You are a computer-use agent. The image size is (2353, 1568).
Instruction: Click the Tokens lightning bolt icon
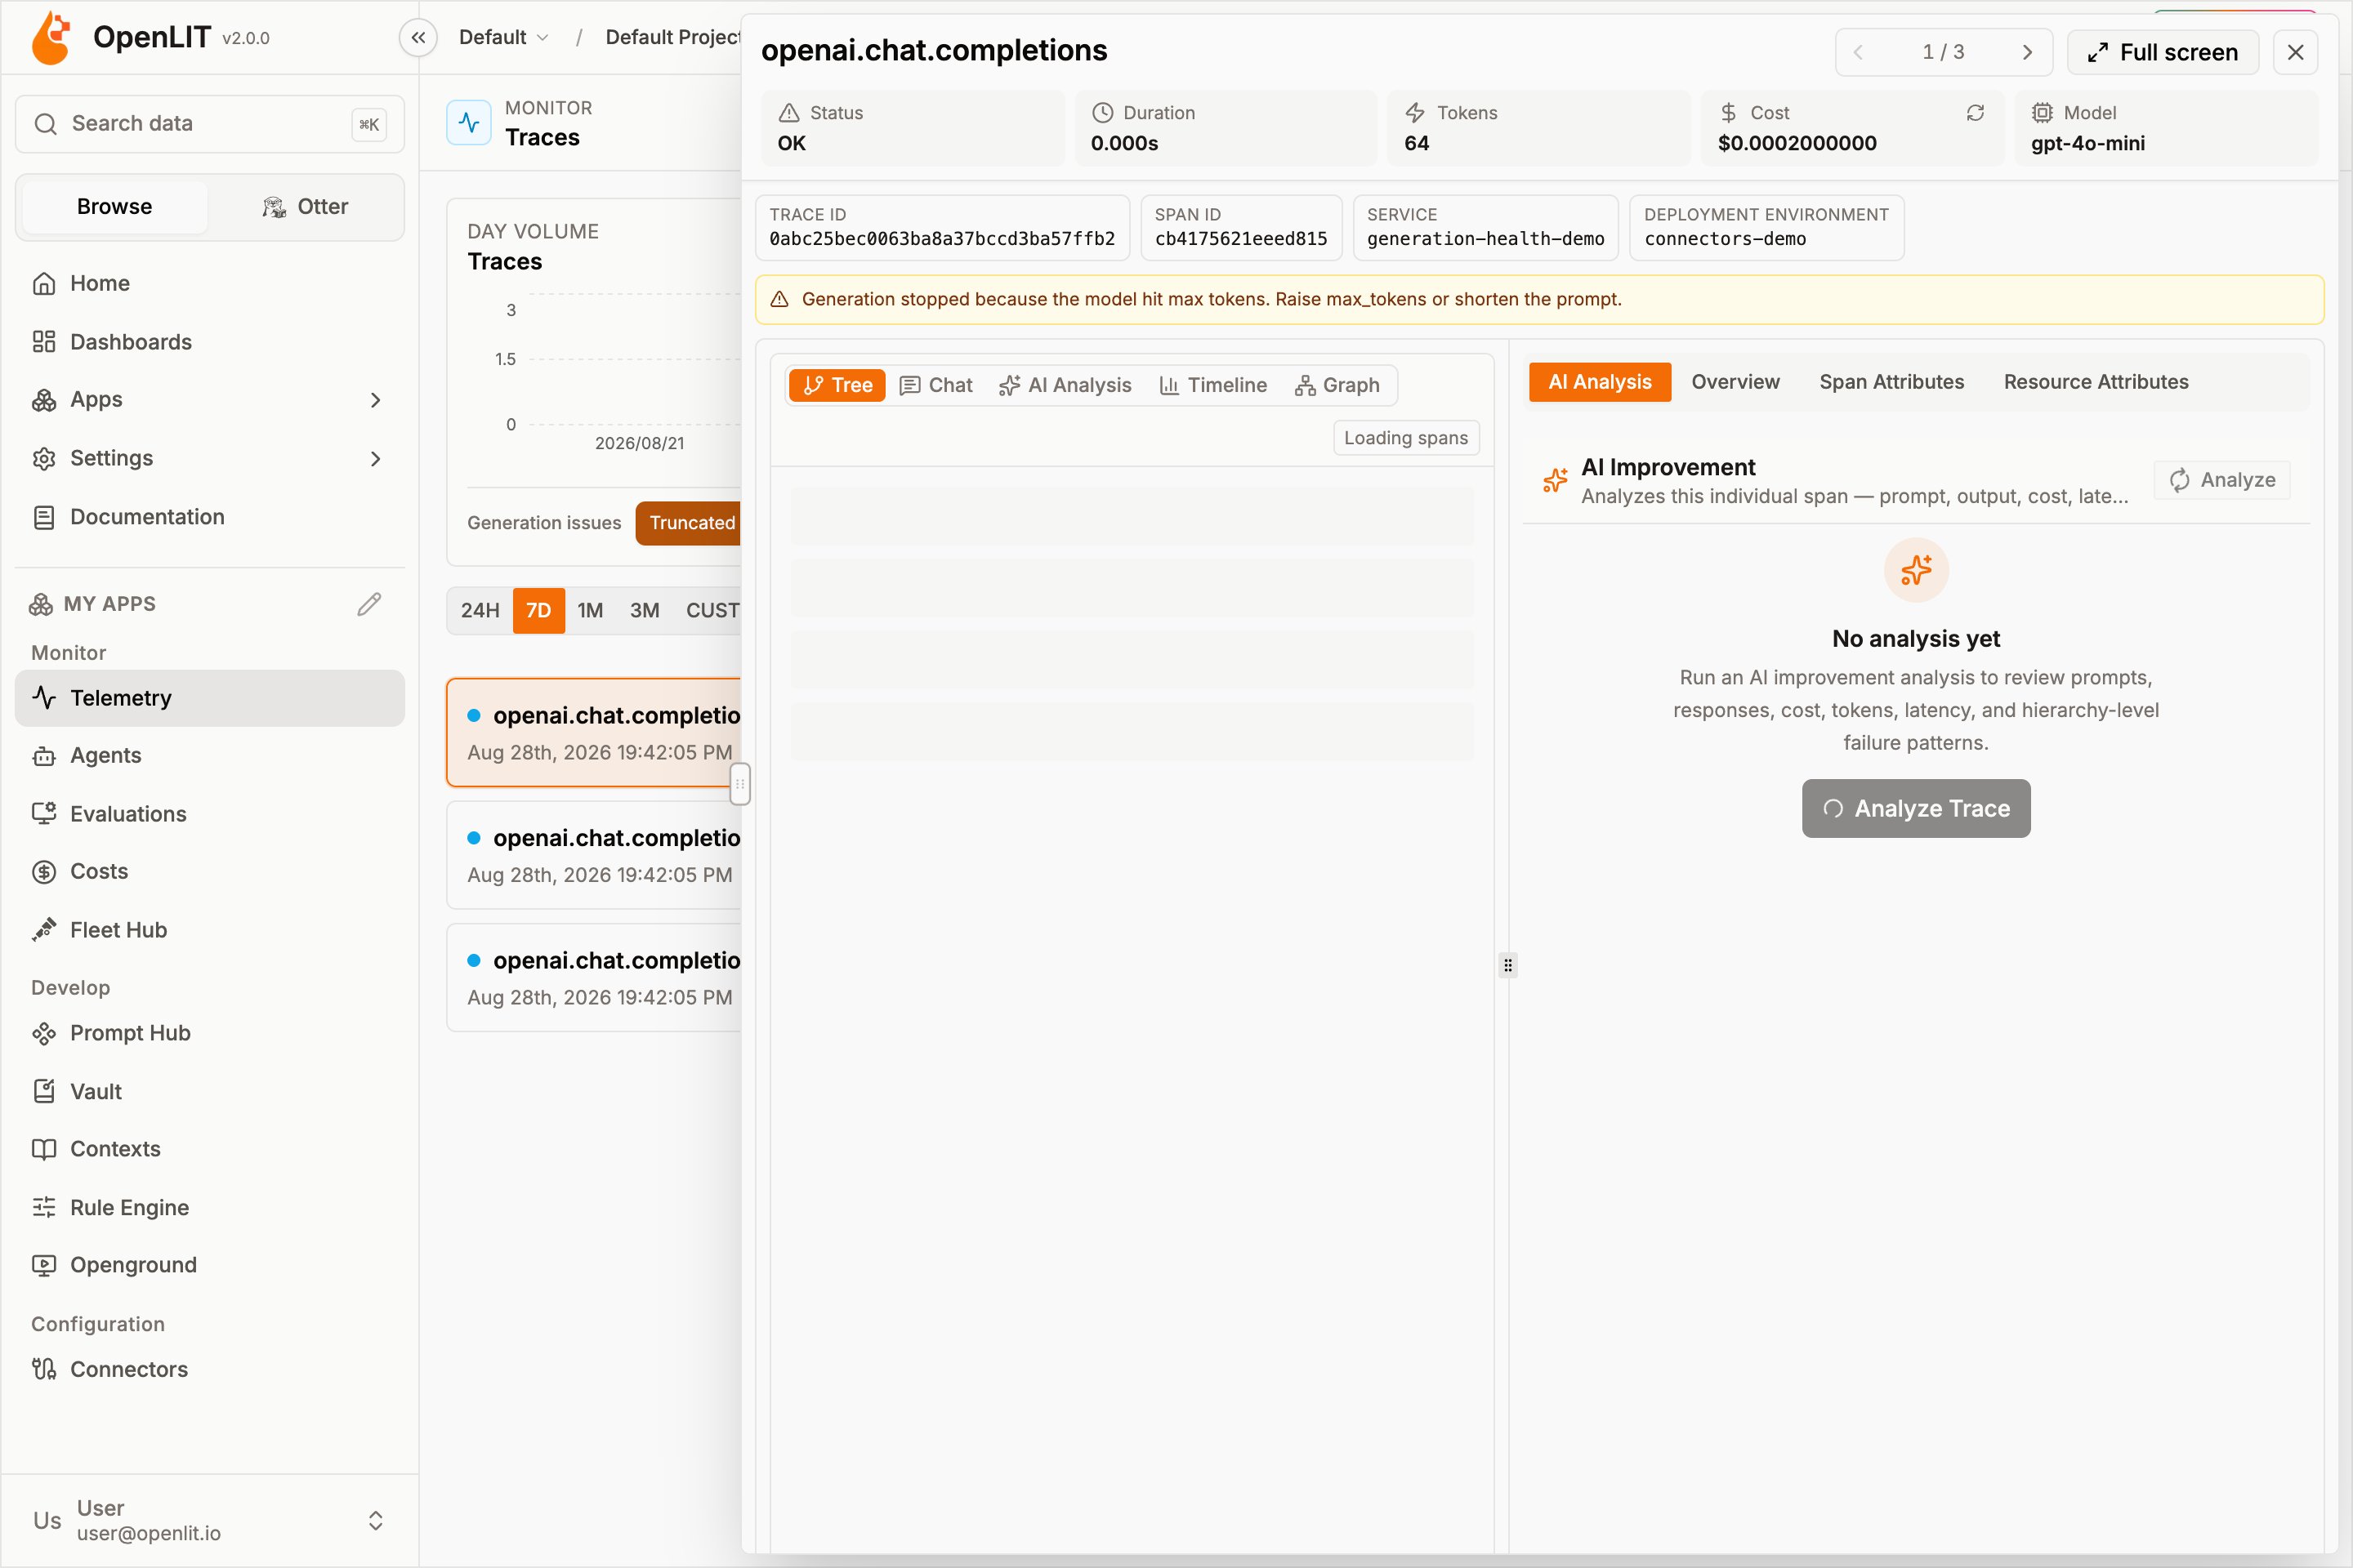click(1416, 113)
